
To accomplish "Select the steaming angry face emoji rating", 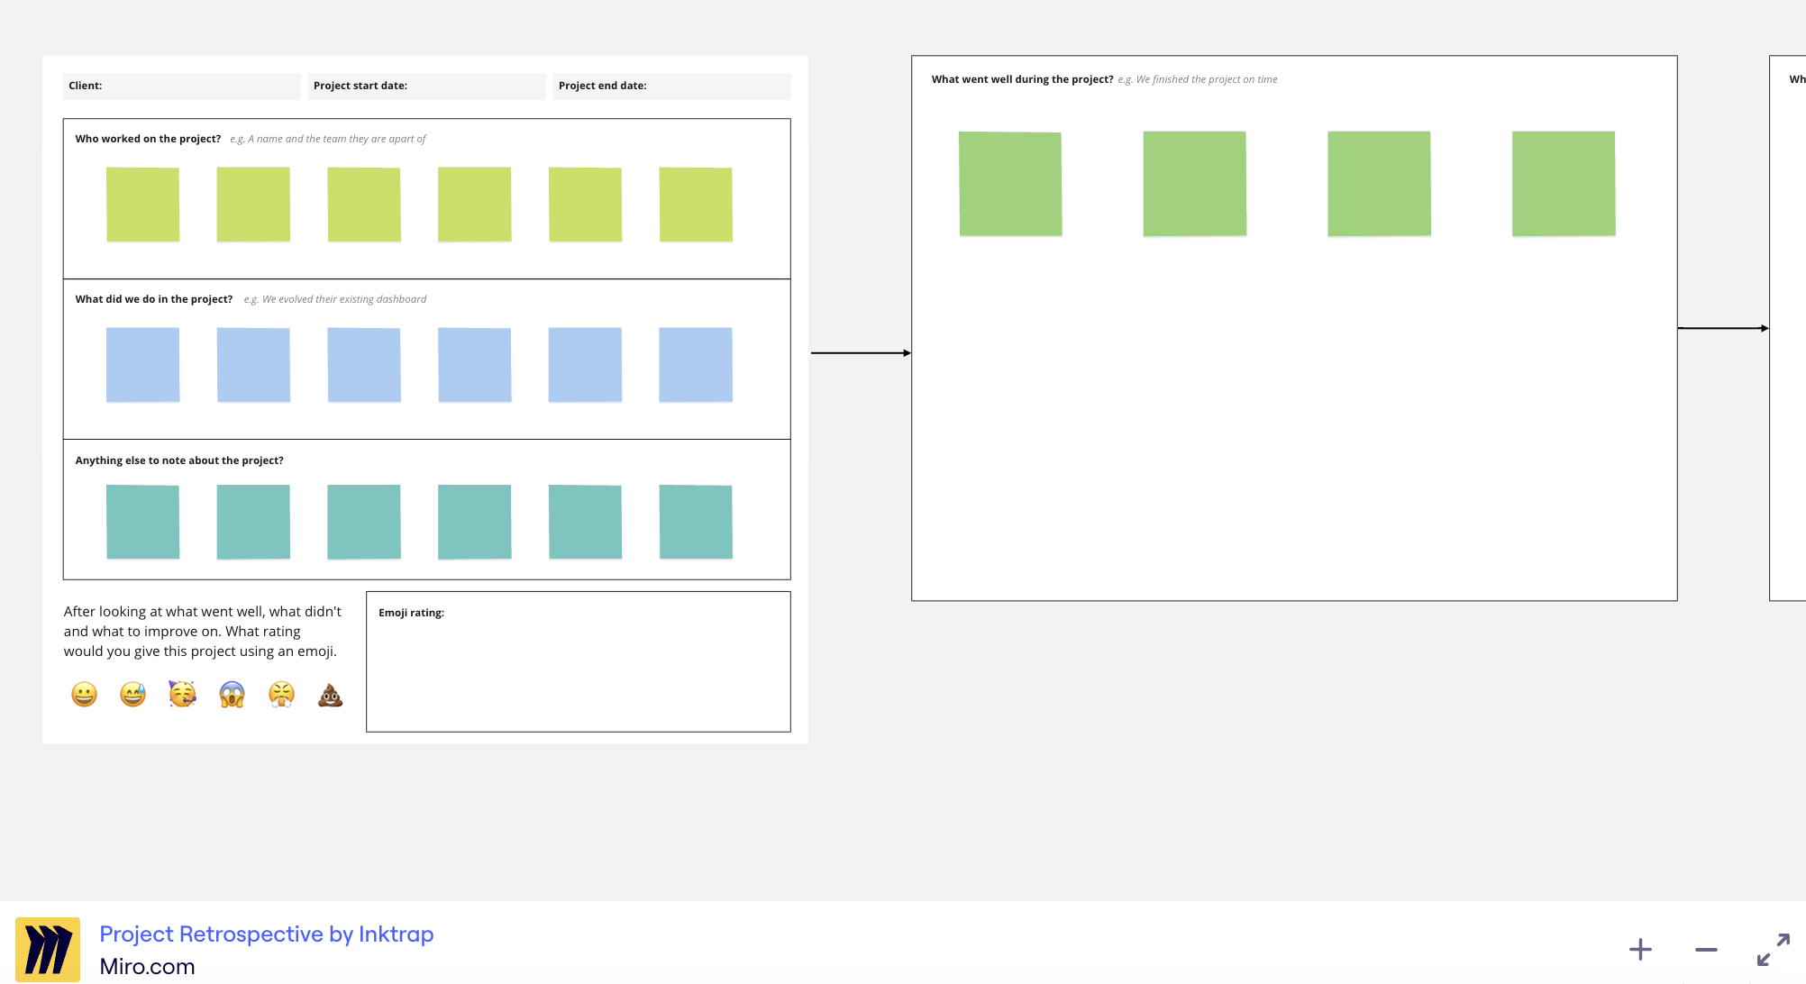I will tap(281, 694).
